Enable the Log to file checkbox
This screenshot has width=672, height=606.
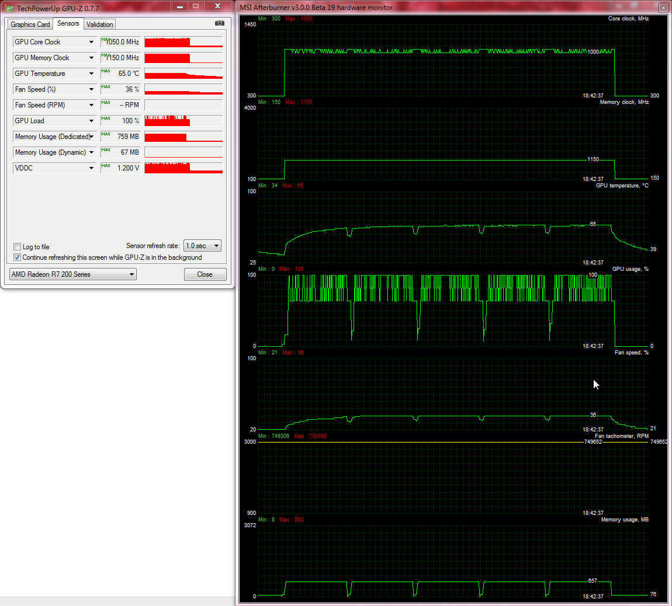click(18, 247)
